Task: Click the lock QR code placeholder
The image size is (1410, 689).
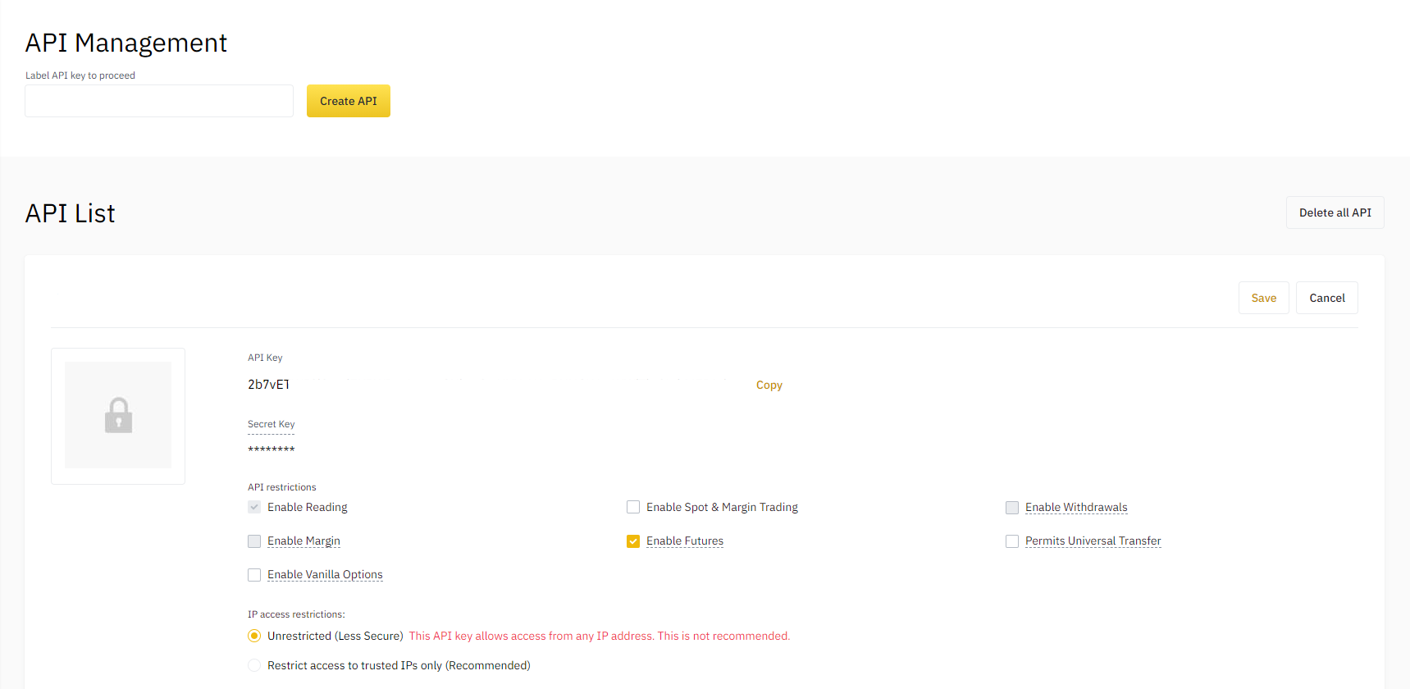Action: [118, 415]
